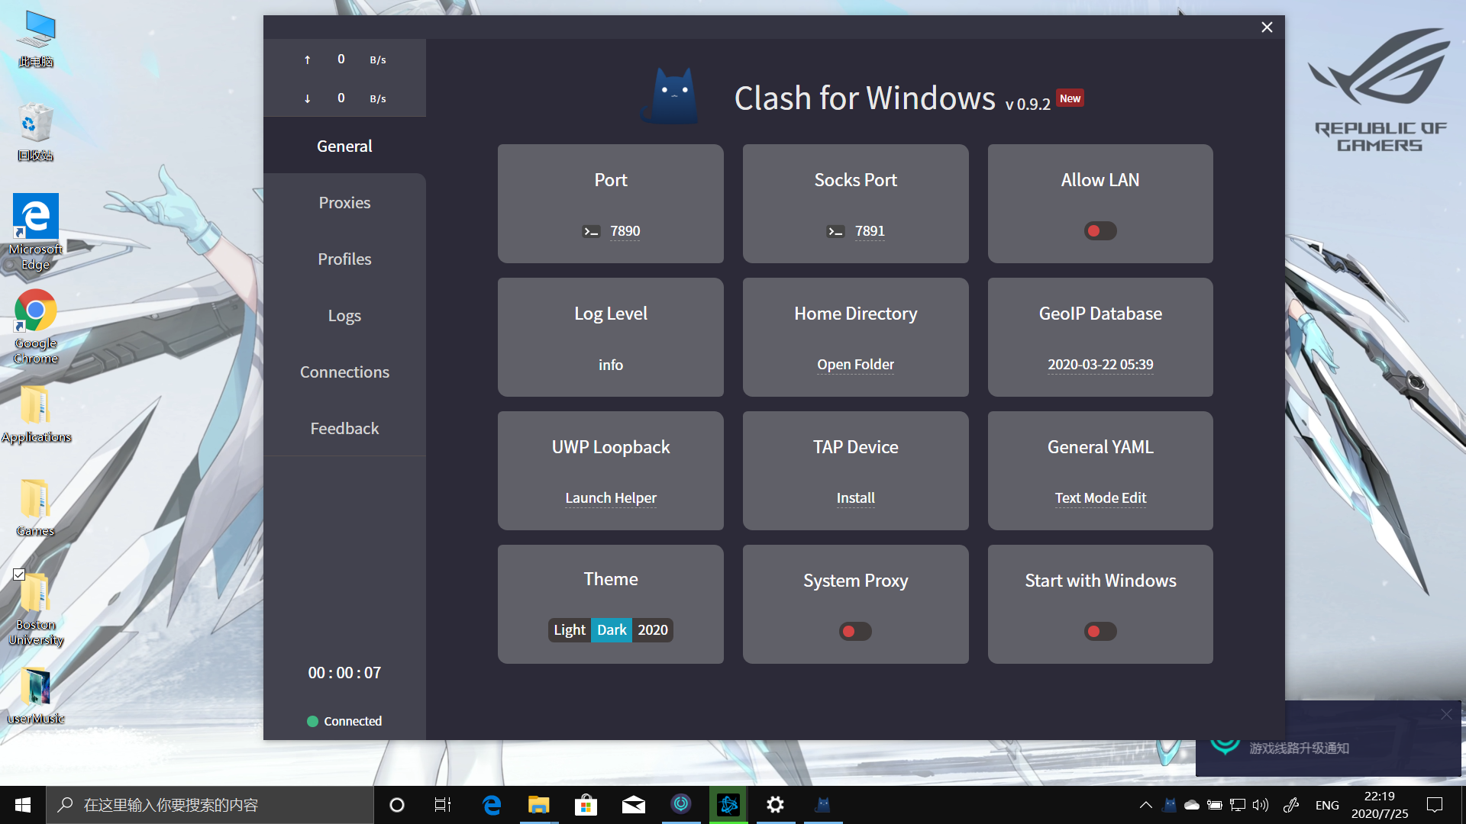Click the taskbar search box
The height and width of the screenshot is (824, 1466).
tap(210, 805)
